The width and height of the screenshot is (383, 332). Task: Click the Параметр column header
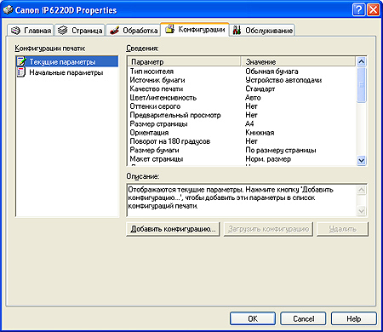(x=184, y=61)
